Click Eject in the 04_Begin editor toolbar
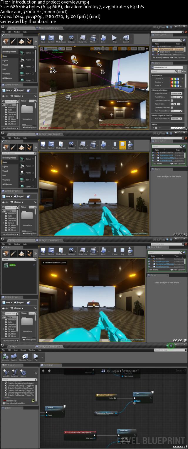Image resolution: width=188 pixels, height=449 pixels. click(x=130, y=145)
